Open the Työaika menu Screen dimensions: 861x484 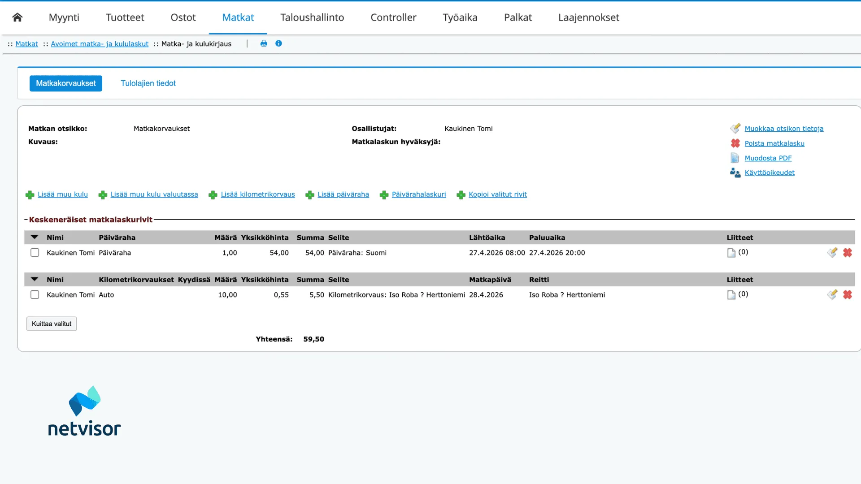coord(460,17)
